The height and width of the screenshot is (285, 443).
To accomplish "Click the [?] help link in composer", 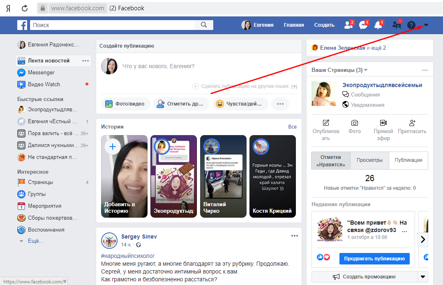I will click(294, 87).
